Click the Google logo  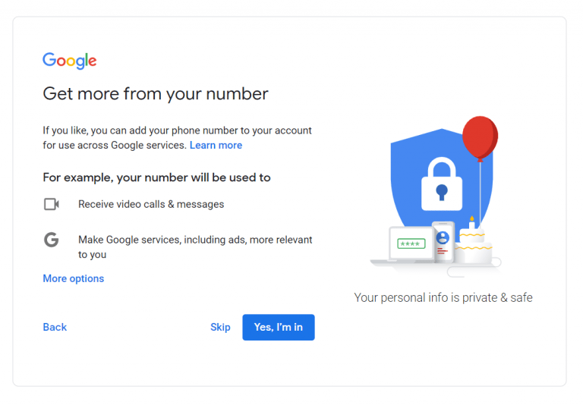tap(70, 61)
